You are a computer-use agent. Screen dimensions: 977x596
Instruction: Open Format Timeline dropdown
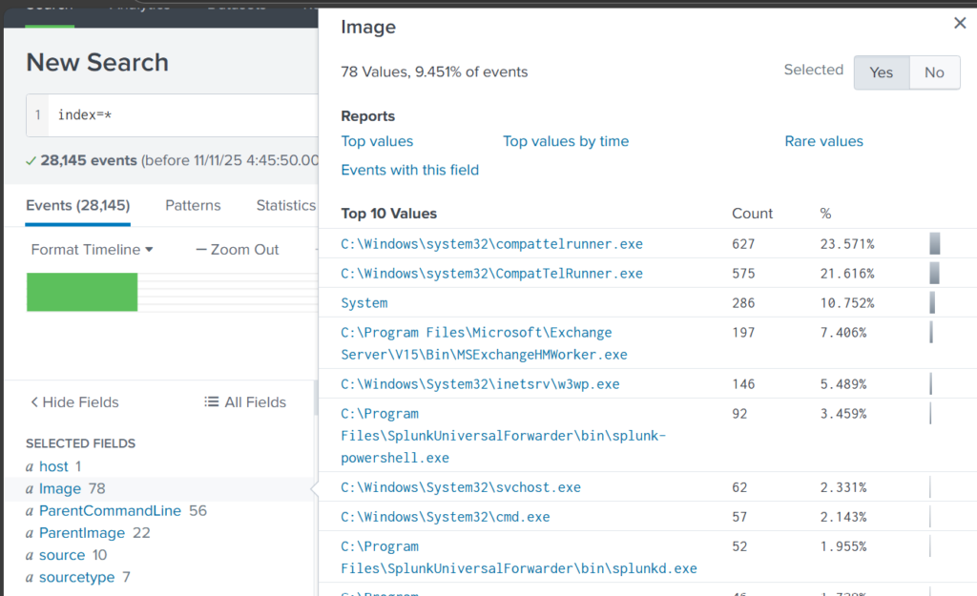[x=92, y=250]
